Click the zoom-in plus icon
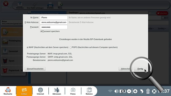 tap(135, 91)
